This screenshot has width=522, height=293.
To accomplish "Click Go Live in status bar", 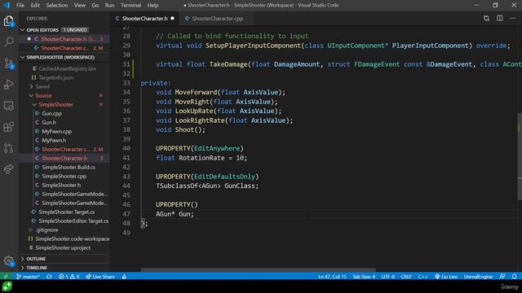I will (x=446, y=277).
